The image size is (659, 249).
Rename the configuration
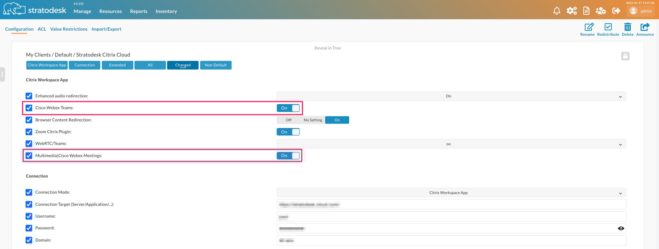coord(587,29)
